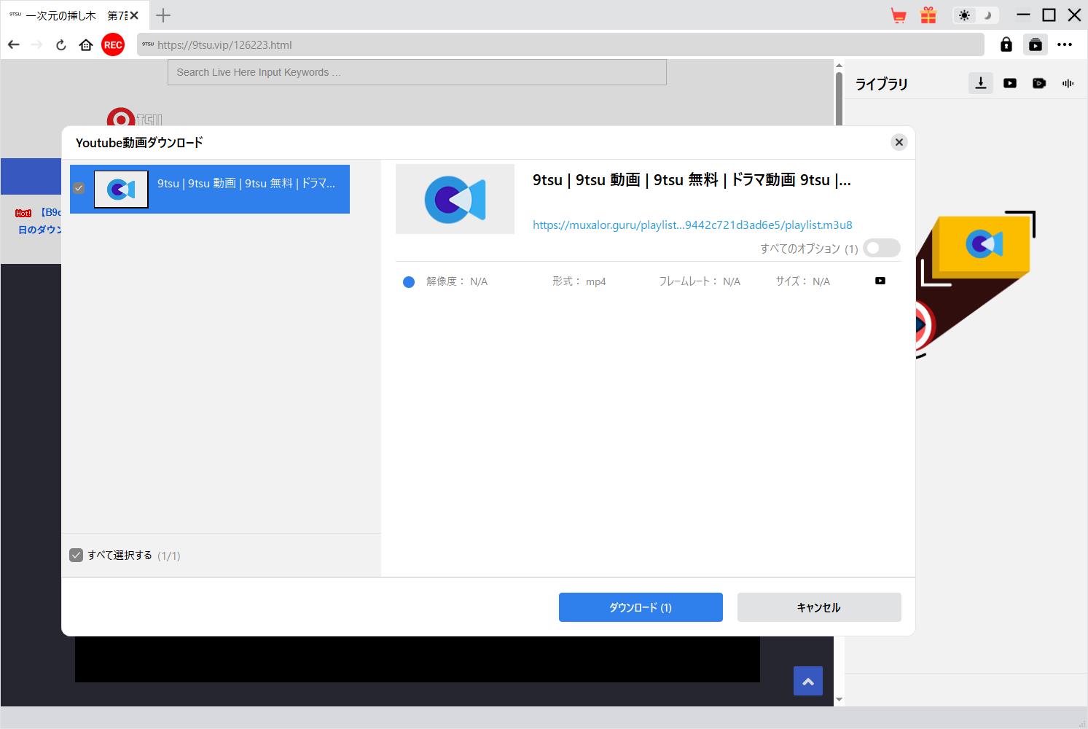
Task: Click the 9TSU site logo
Action: coord(135,118)
